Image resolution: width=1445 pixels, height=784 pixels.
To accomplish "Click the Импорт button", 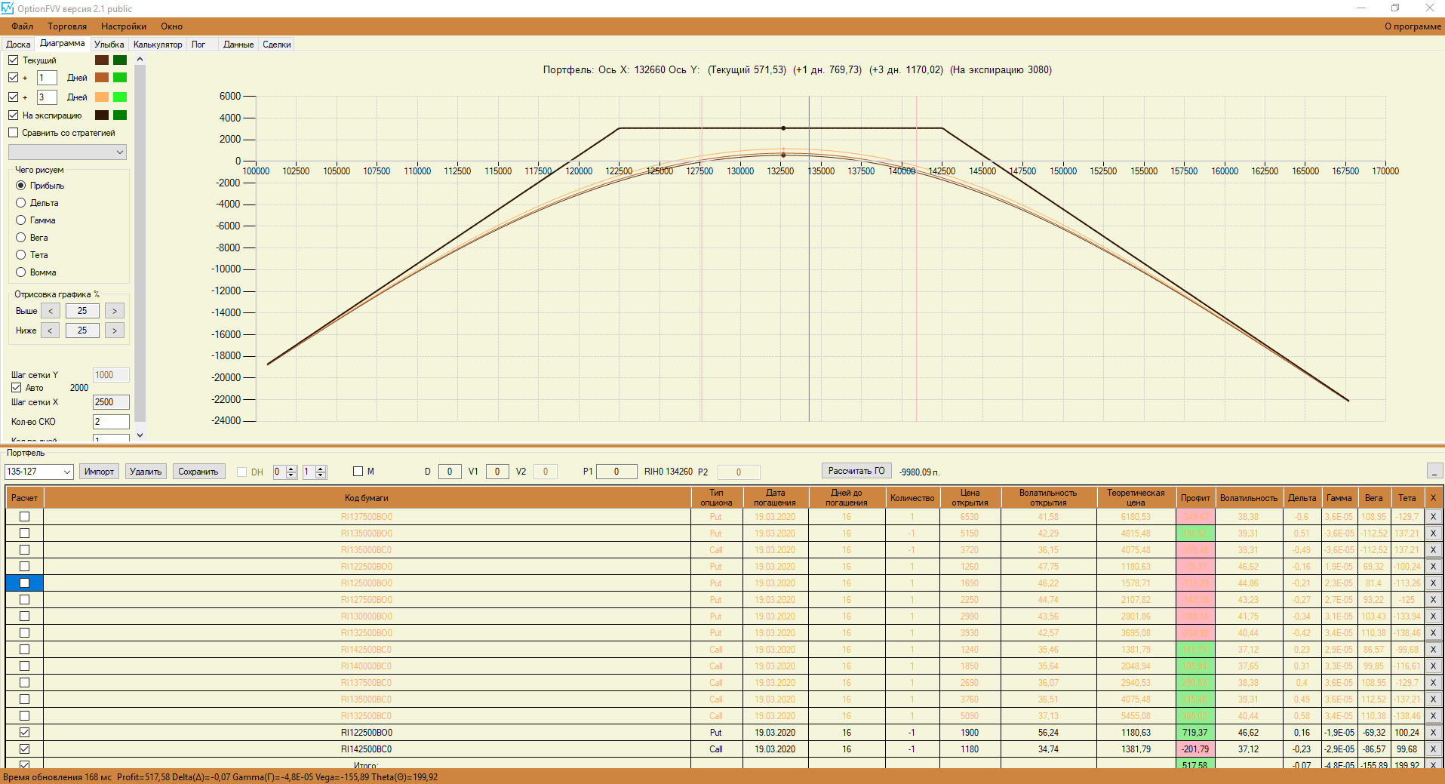I will (99, 472).
